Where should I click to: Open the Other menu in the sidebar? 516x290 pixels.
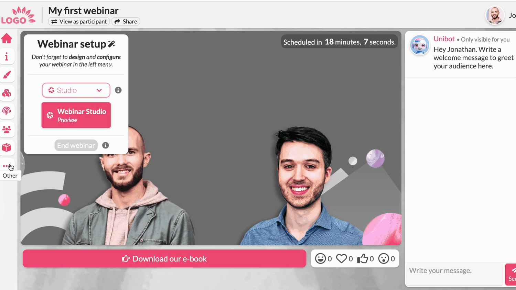point(7,166)
